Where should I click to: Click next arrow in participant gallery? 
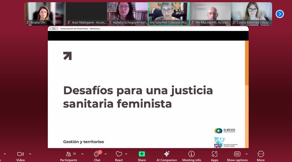[x=280, y=14]
